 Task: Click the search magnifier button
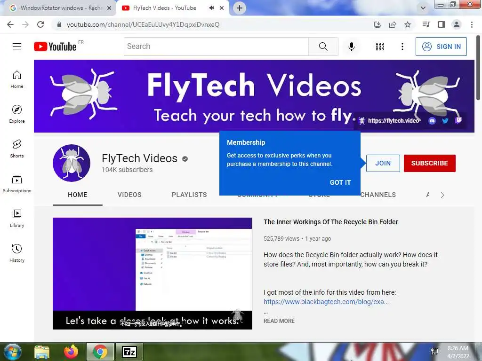click(x=323, y=47)
